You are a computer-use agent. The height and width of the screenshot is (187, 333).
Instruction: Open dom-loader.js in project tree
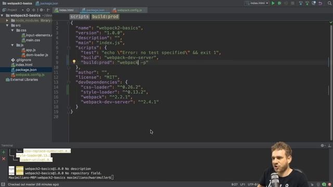click(35, 55)
